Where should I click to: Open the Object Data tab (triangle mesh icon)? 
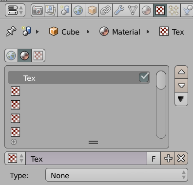click(x=133, y=10)
